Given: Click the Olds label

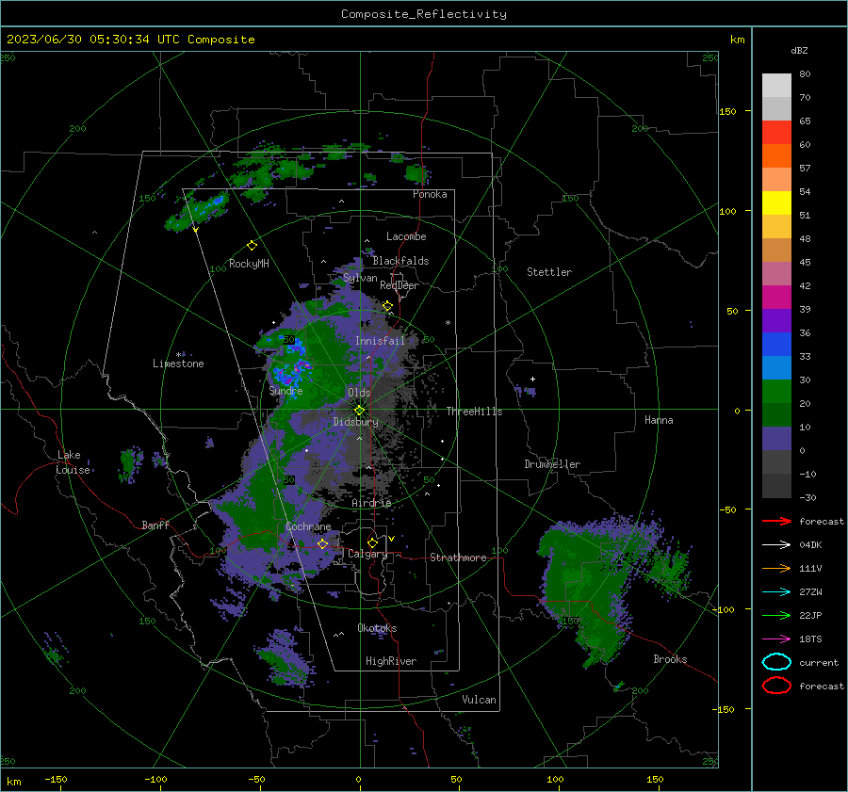Looking at the screenshot, I should coord(359,393).
